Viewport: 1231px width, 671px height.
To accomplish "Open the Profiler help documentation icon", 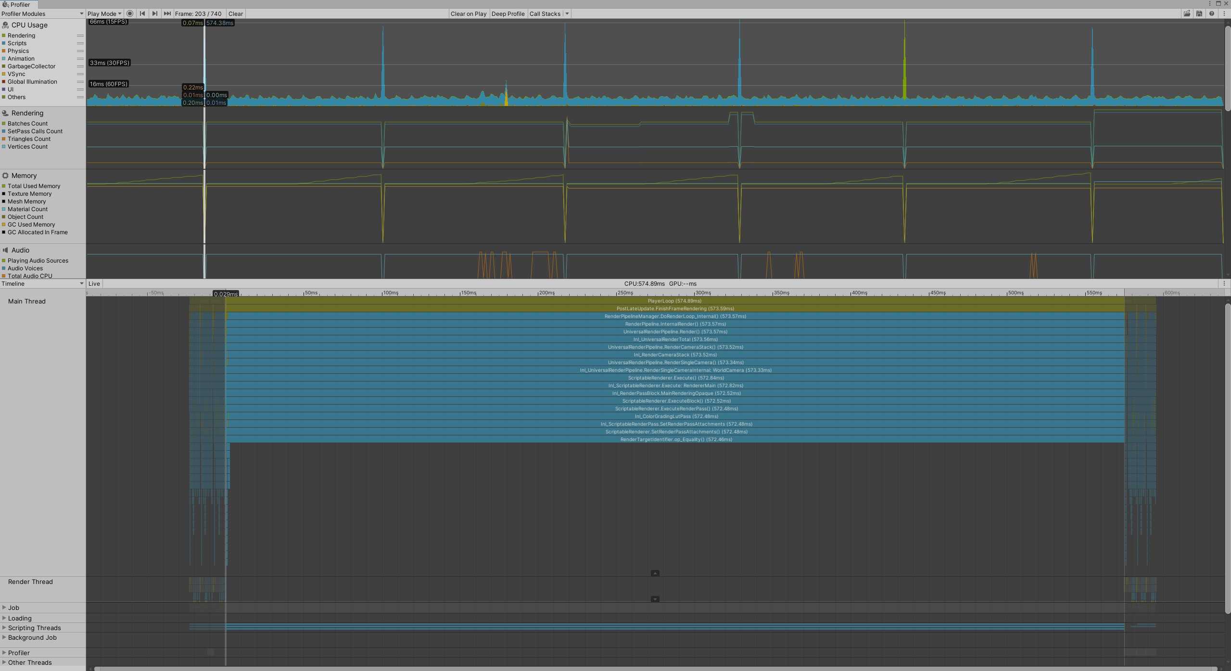I will click(1211, 13).
